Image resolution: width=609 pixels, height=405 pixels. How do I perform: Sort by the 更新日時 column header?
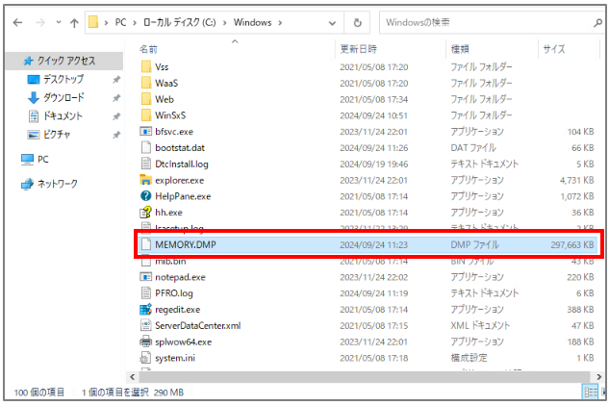359,49
